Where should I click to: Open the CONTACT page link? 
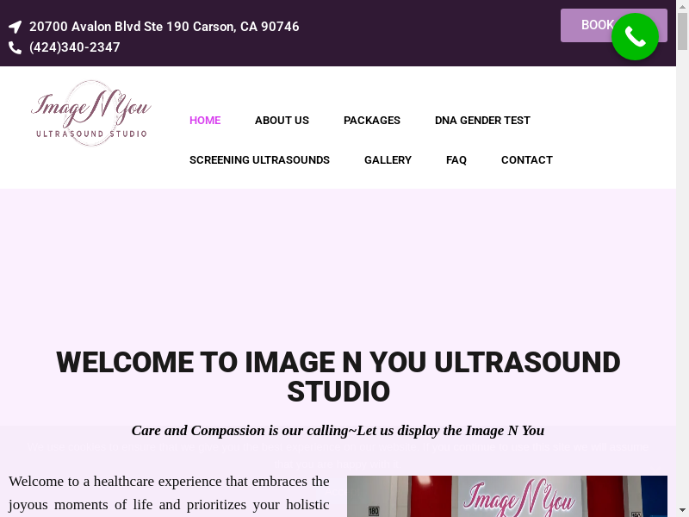526,160
